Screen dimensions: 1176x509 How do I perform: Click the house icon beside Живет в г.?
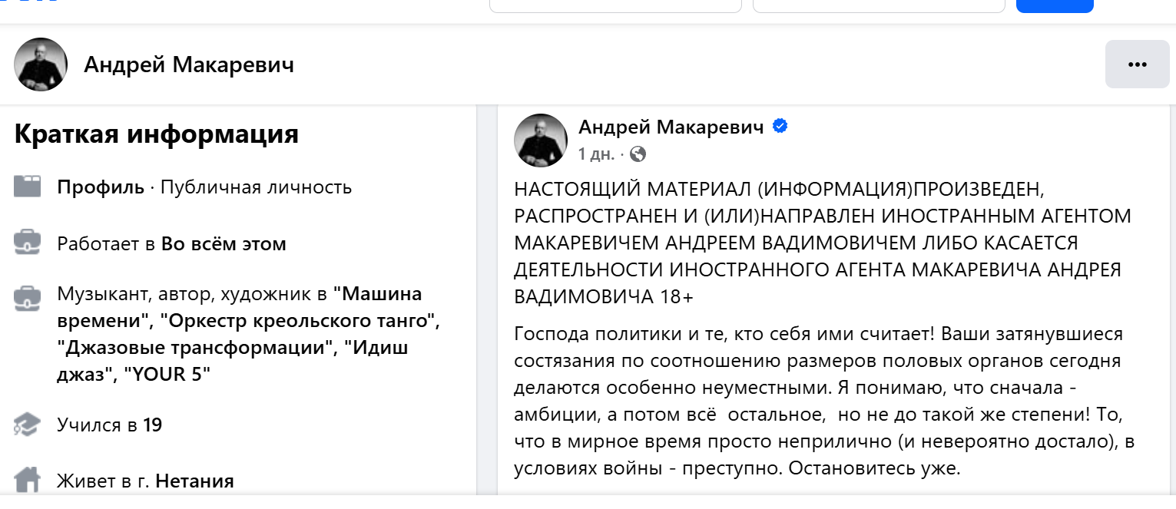(28, 481)
